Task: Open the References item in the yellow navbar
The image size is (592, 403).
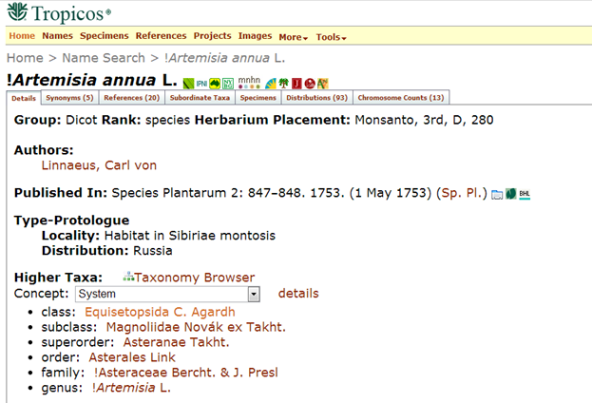Action: [x=162, y=36]
